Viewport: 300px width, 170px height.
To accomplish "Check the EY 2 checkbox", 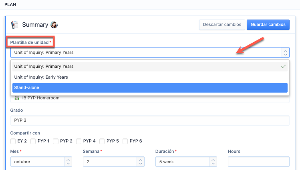I will pos(13,141).
